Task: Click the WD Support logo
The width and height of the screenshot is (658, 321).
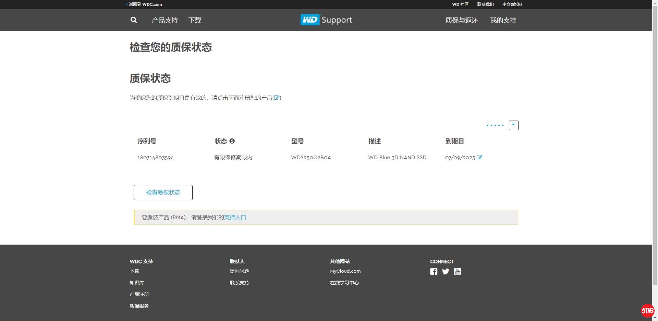Action: click(326, 20)
